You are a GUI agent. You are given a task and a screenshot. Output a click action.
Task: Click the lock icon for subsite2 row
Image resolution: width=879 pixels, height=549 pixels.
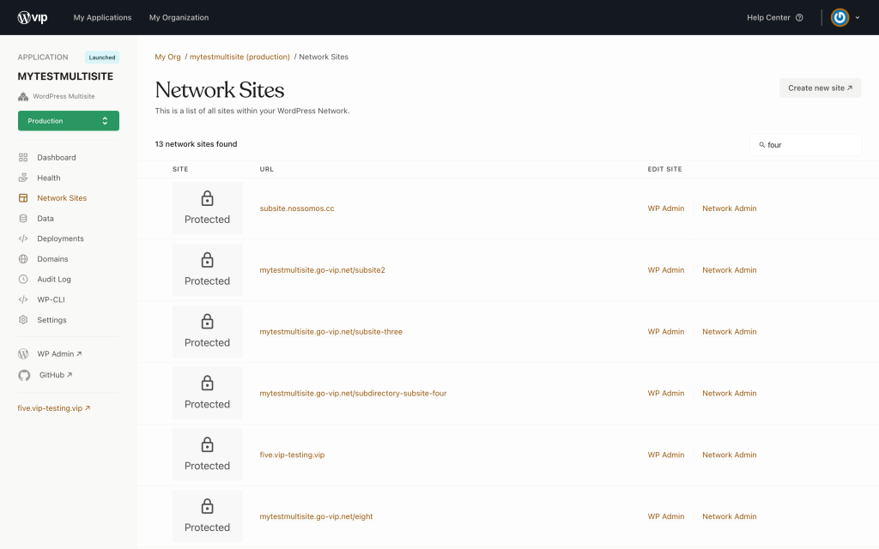pos(208,260)
